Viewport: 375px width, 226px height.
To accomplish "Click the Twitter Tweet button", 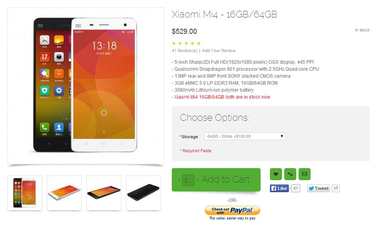I will [x=318, y=188].
